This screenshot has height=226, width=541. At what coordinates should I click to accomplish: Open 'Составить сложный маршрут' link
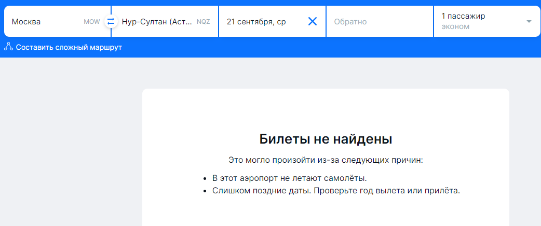pyautogui.click(x=69, y=47)
